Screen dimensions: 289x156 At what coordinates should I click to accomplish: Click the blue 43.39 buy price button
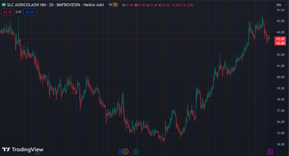[29, 12]
